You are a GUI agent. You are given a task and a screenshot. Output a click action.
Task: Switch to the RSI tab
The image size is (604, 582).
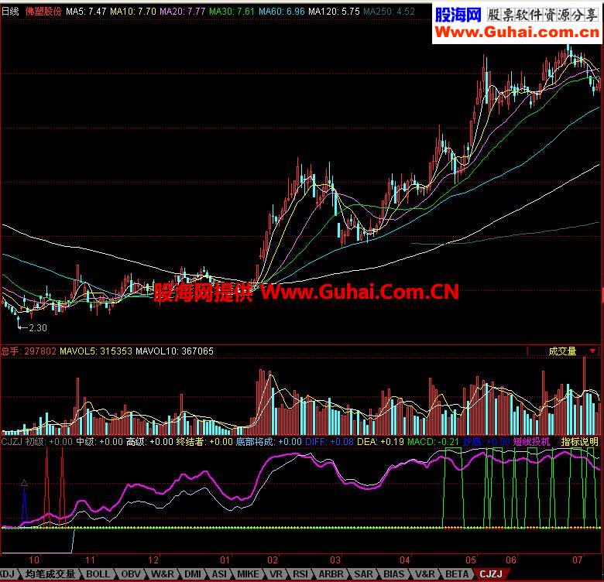(x=300, y=574)
